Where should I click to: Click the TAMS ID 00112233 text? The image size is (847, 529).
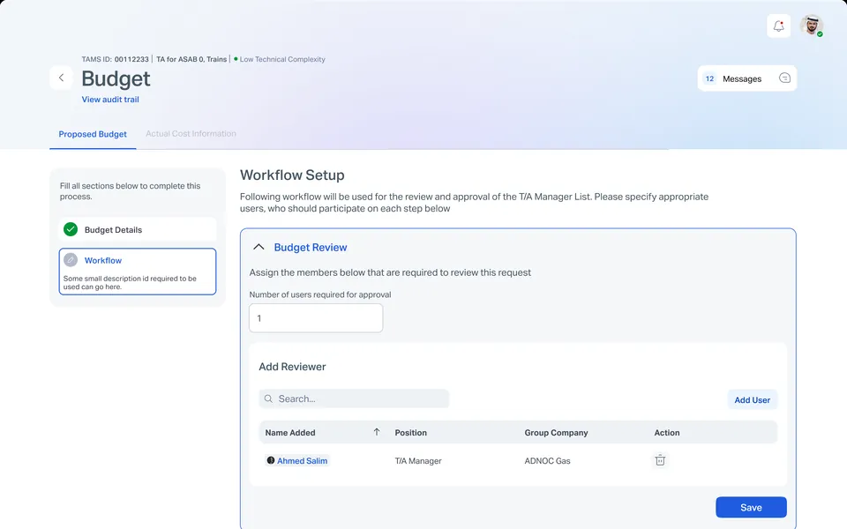[x=115, y=59]
